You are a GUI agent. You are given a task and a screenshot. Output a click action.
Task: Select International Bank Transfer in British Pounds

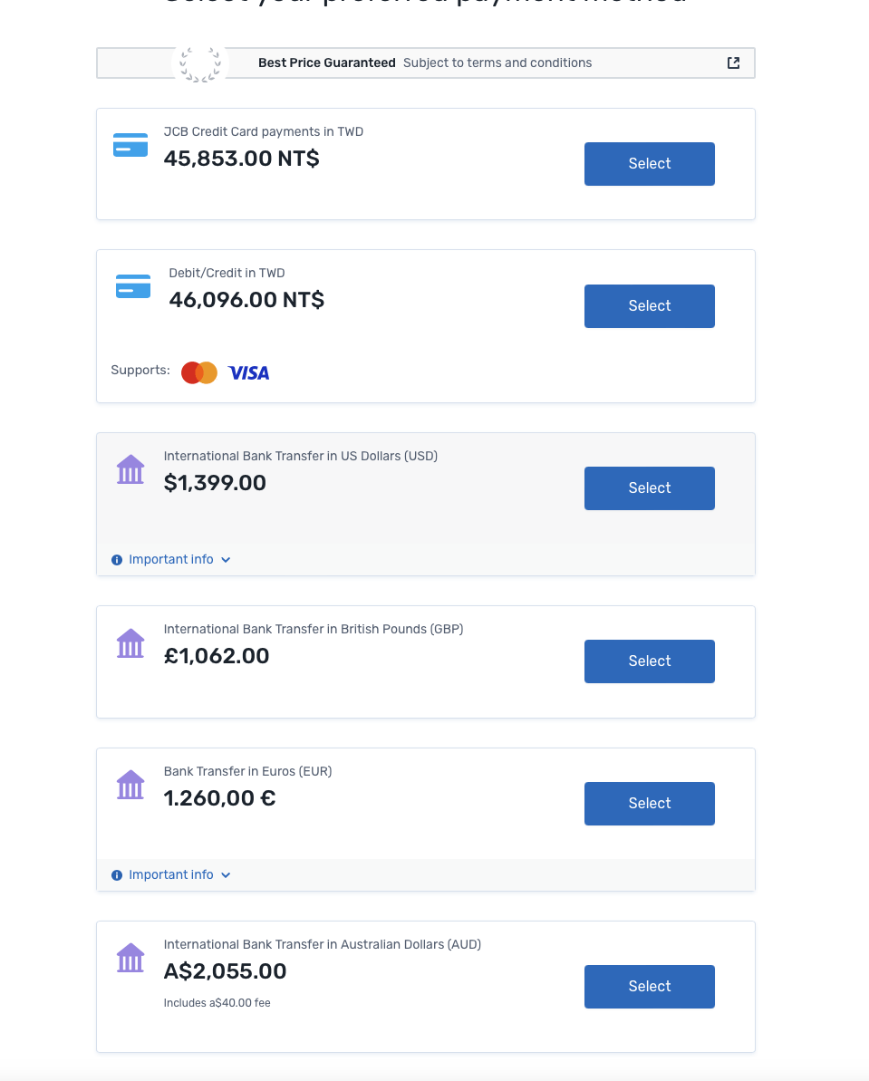[649, 661]
